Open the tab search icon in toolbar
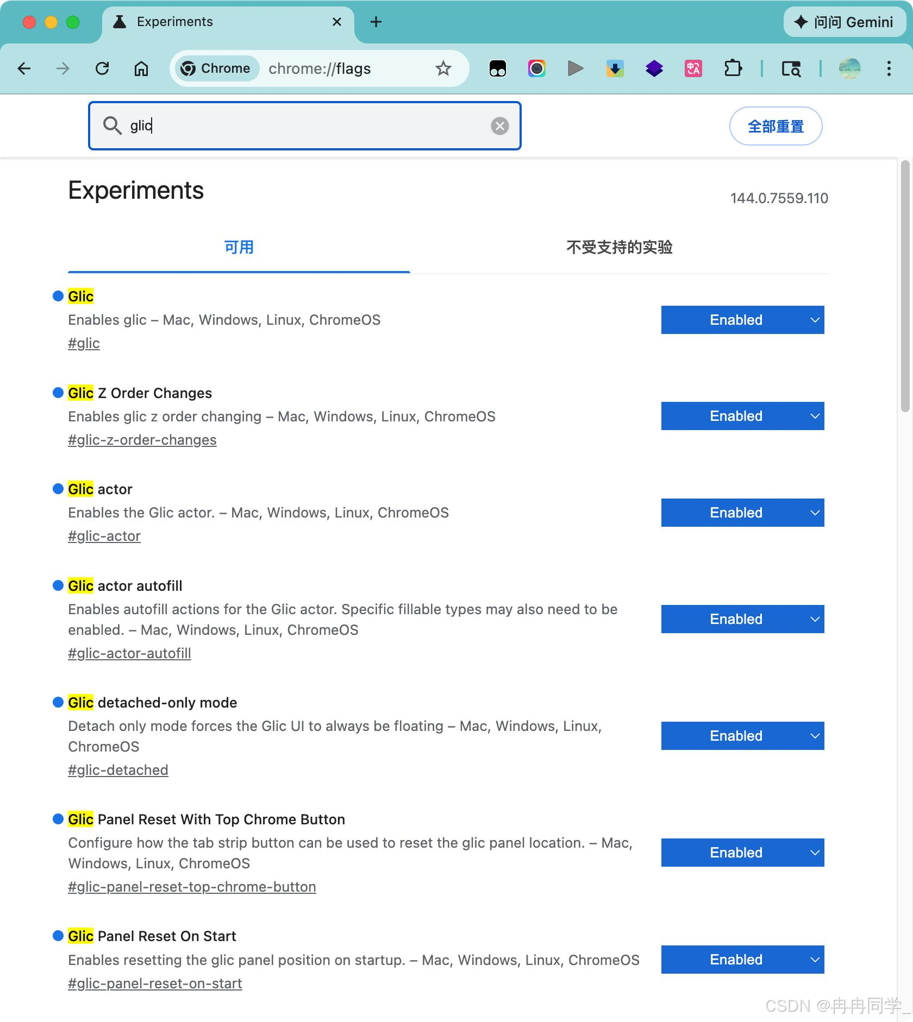The image size is (913, 1022). 791,68
